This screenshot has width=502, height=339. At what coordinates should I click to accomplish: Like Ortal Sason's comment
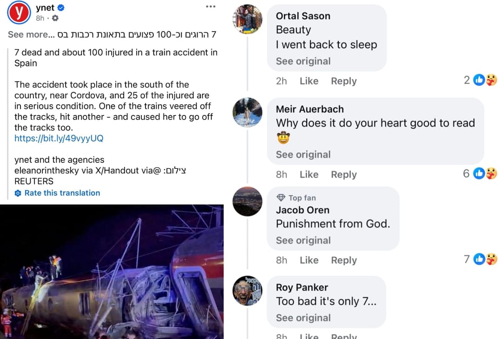(x=309, y=81)
